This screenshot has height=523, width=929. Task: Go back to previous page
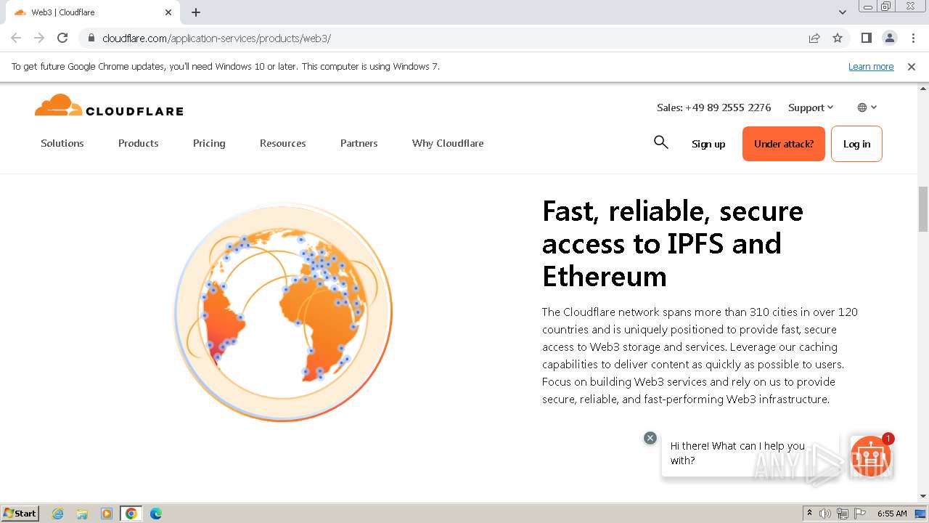(16, 38)
